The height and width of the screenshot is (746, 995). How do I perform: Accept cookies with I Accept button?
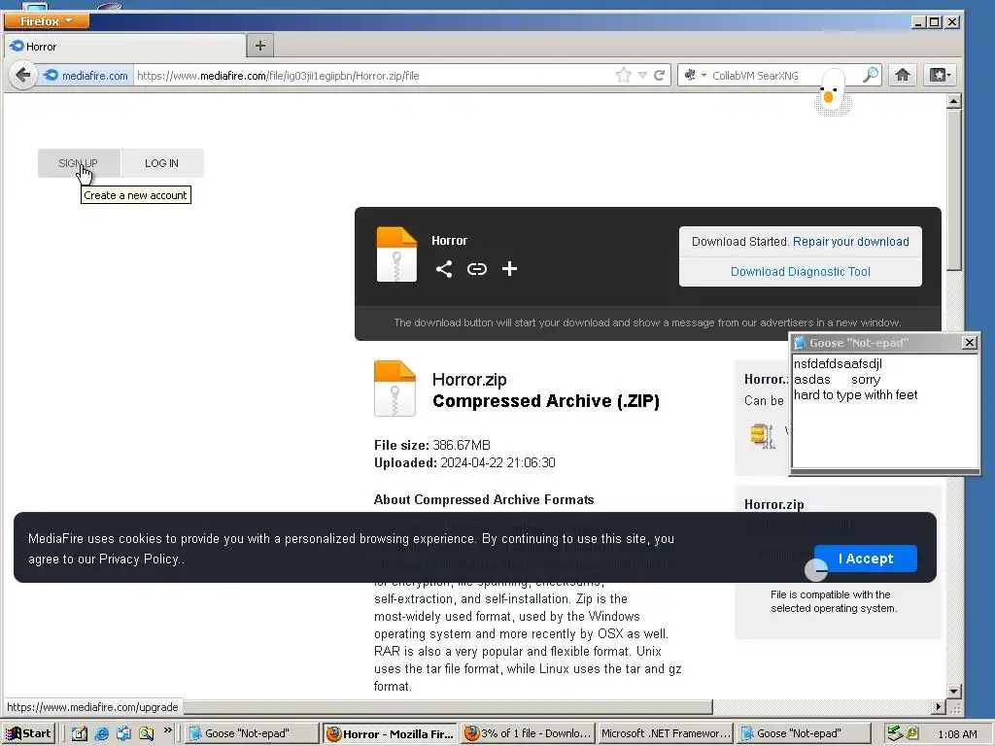(866, 559)
